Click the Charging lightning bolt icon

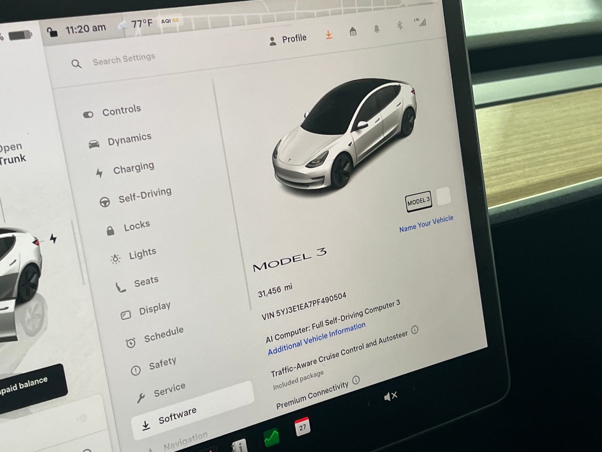[x=99, y=173]
